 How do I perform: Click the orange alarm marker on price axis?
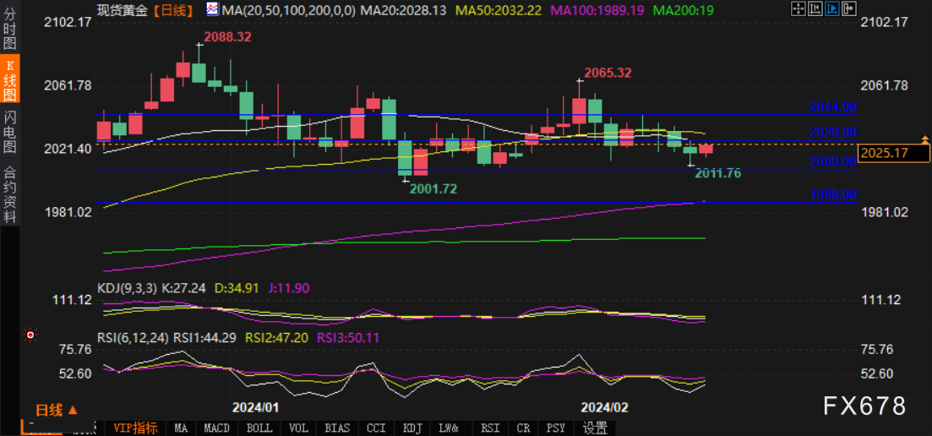point(925,139)
